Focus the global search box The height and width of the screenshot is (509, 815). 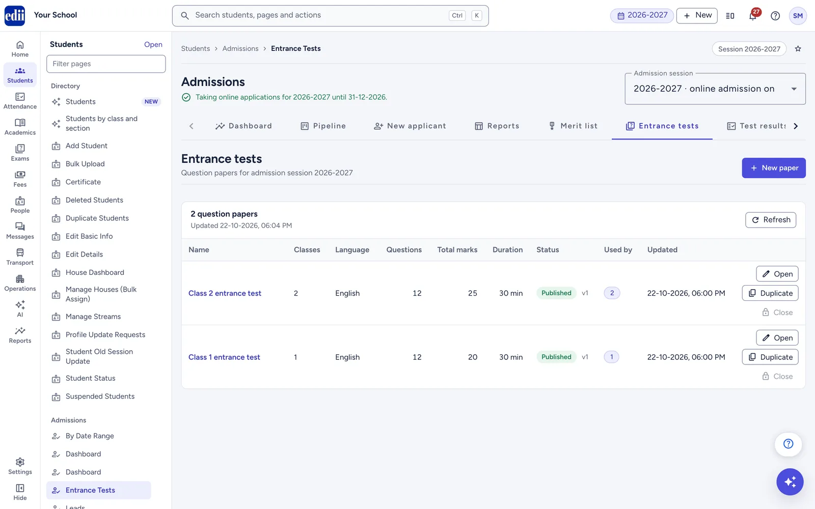tap(330, 16)
